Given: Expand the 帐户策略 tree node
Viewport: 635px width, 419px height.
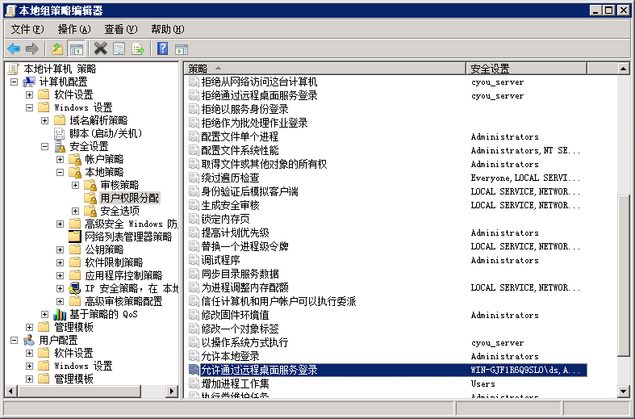Looking at the screenshot, I should click(61, 159).
